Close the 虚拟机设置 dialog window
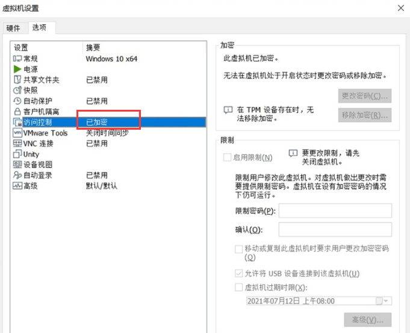This screenshot has height=333, width=410. click(401, 7)
